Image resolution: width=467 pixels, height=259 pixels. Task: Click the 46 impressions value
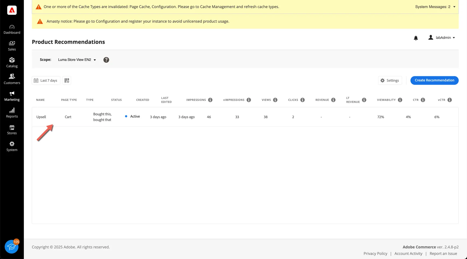pyautogui.click(x=209, y=117)
